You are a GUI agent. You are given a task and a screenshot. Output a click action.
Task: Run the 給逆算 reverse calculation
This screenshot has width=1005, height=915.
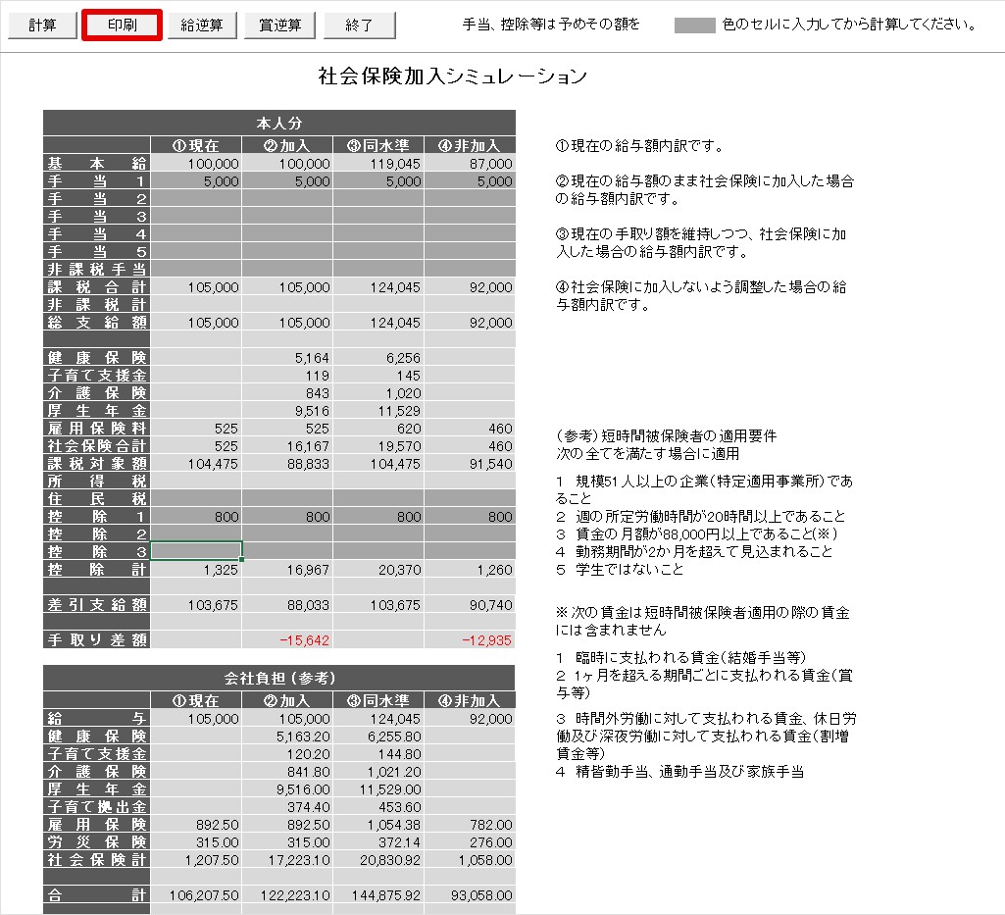(x=202, y=25)
